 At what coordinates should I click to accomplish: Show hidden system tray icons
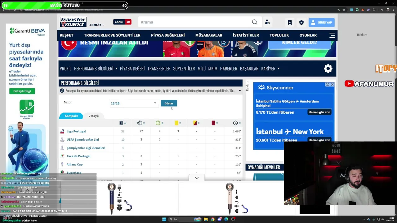(x=364, y=219)
